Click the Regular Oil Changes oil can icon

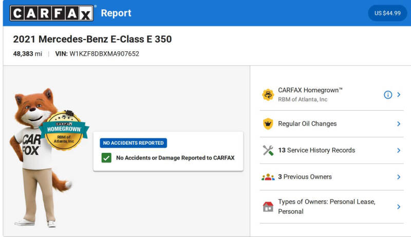268,124
